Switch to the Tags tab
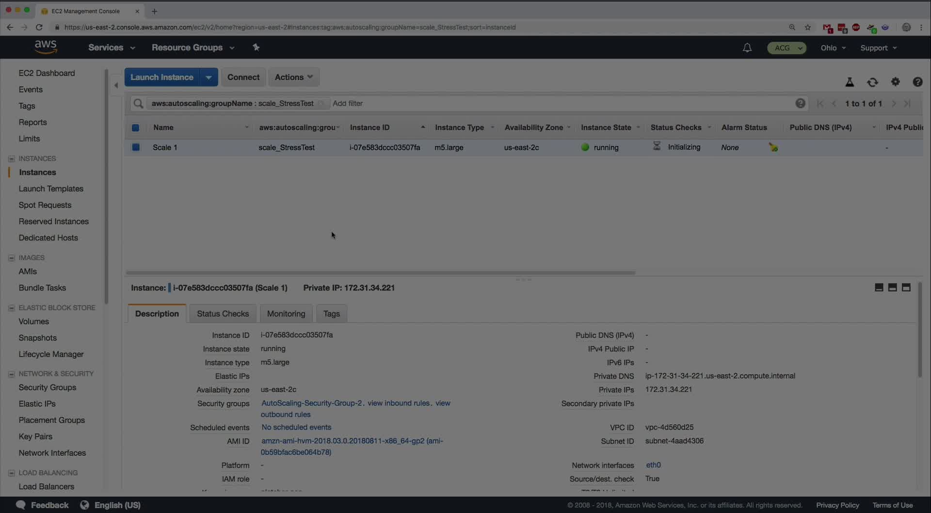 (x=332, y=313)
